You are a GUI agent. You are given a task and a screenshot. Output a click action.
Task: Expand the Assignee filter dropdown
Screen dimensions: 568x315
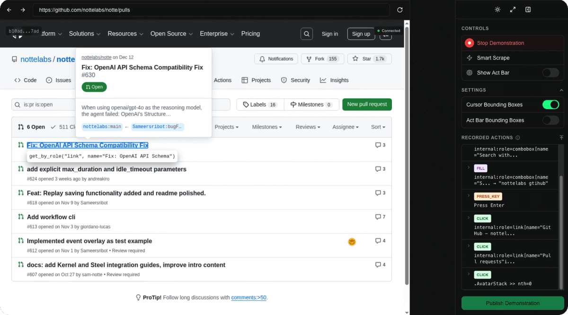[x=345, y=127]
